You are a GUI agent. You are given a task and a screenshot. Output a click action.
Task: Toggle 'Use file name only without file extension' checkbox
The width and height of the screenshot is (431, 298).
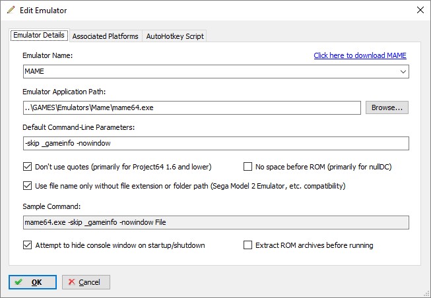pyautogui.click(x=27, y=186)
